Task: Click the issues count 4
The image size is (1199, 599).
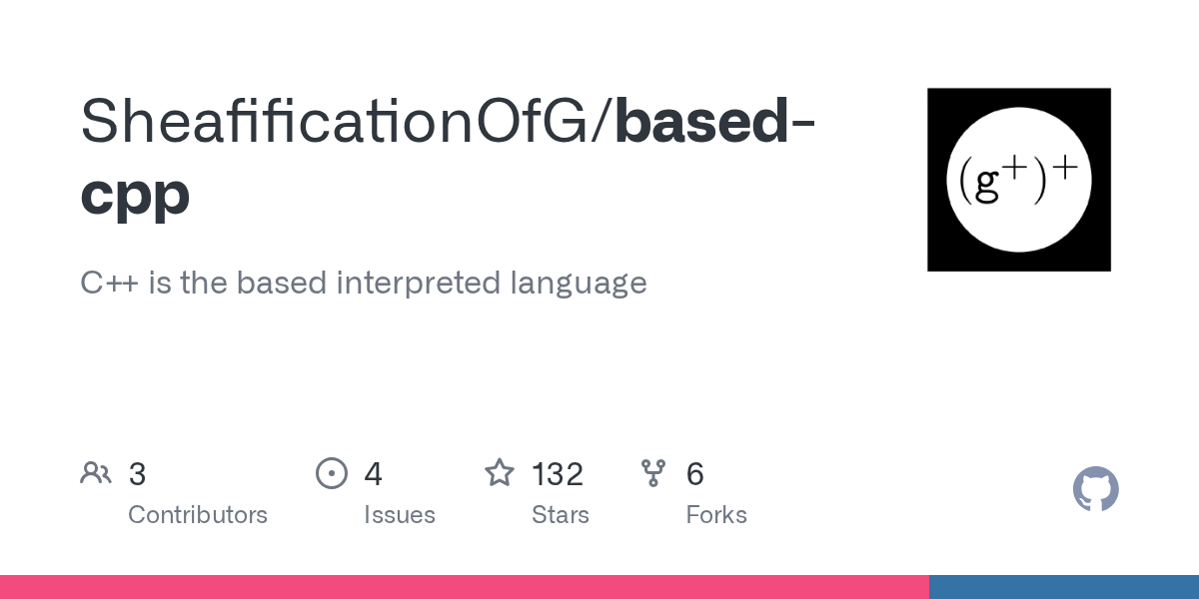Action: [x=374, y=474]
